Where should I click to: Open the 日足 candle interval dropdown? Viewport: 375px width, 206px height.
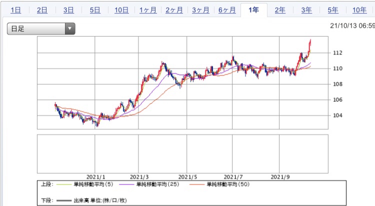point(41,28)
